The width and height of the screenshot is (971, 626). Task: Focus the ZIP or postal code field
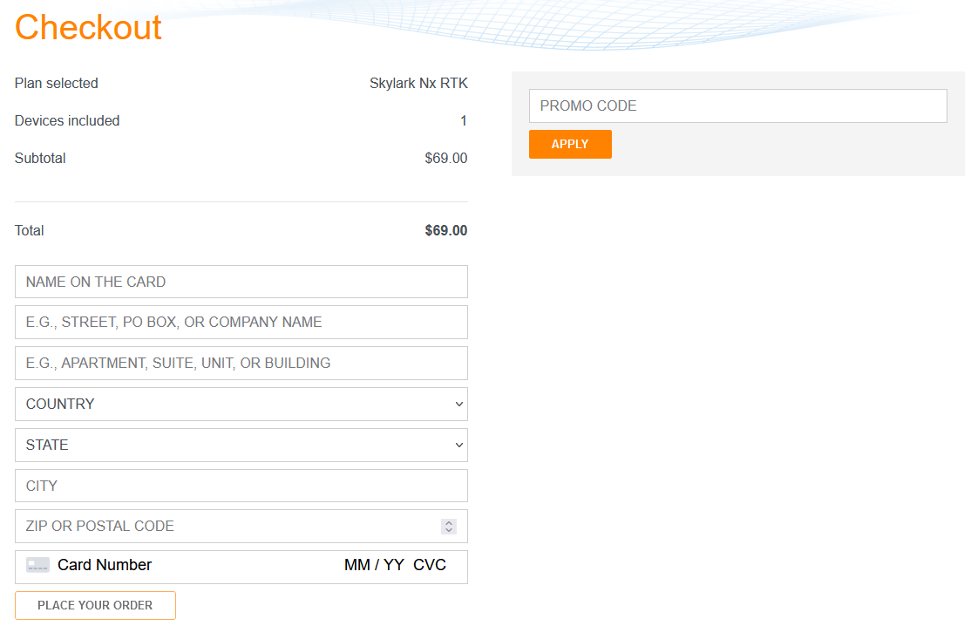point(241,527)
